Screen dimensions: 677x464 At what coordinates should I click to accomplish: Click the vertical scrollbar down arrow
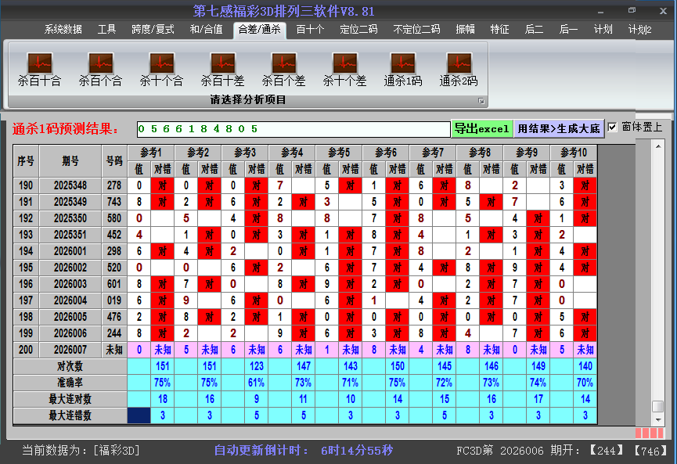click(658, 419)
